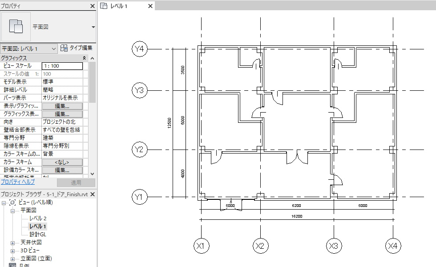Viewport: 436px width, 267px height.
Task: Click the カラースキームの位置 value 背景
Action: 62,154
